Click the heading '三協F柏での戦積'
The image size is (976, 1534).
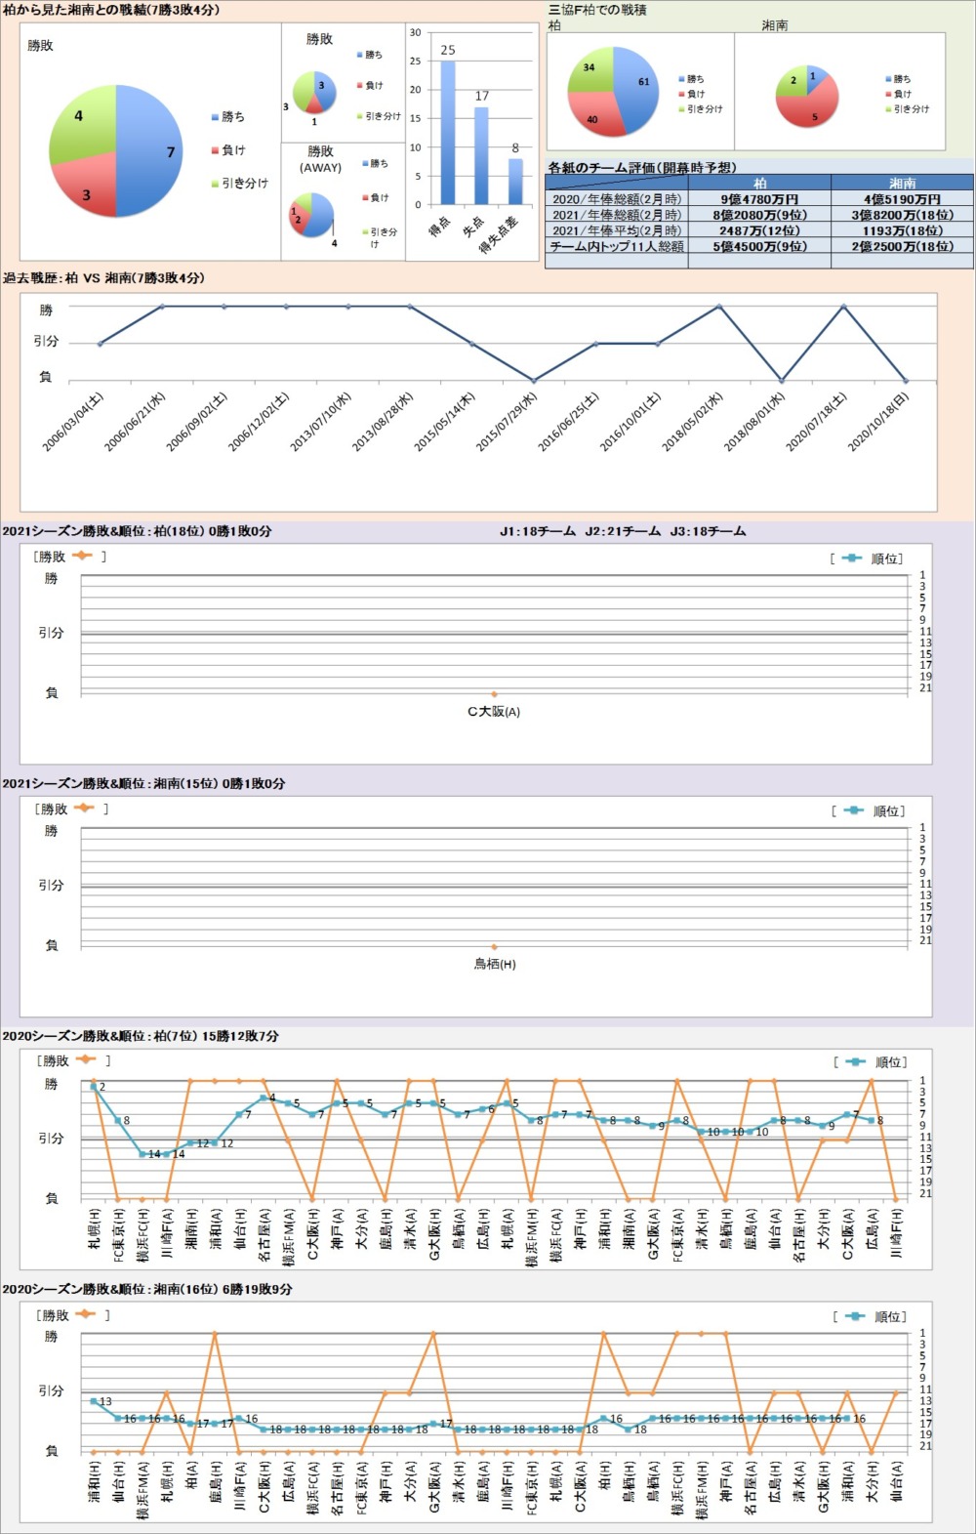pos(597,10)
